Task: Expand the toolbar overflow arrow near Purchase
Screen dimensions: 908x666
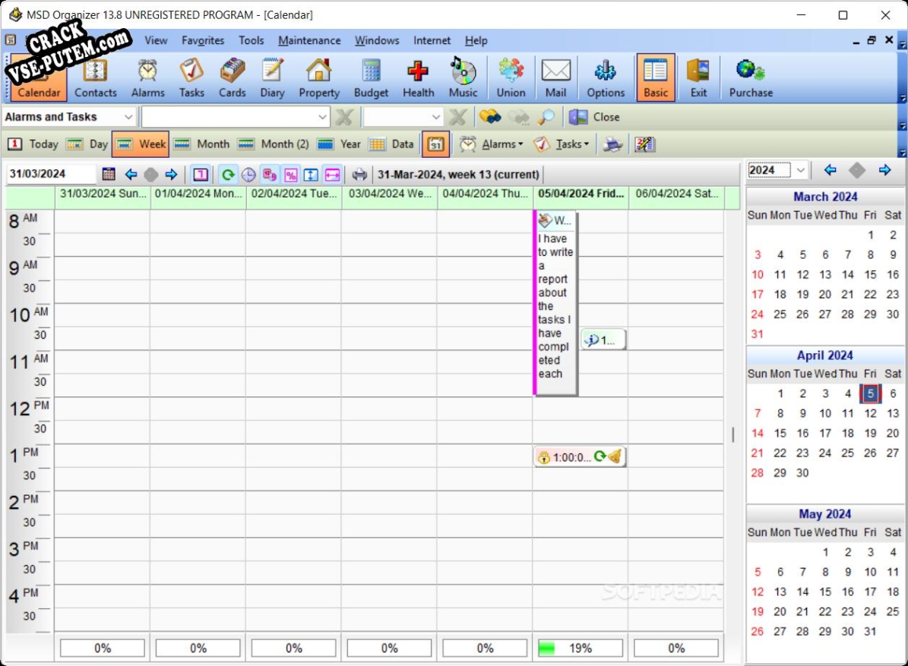Action: pyautogui.click(x=902, y=97)
